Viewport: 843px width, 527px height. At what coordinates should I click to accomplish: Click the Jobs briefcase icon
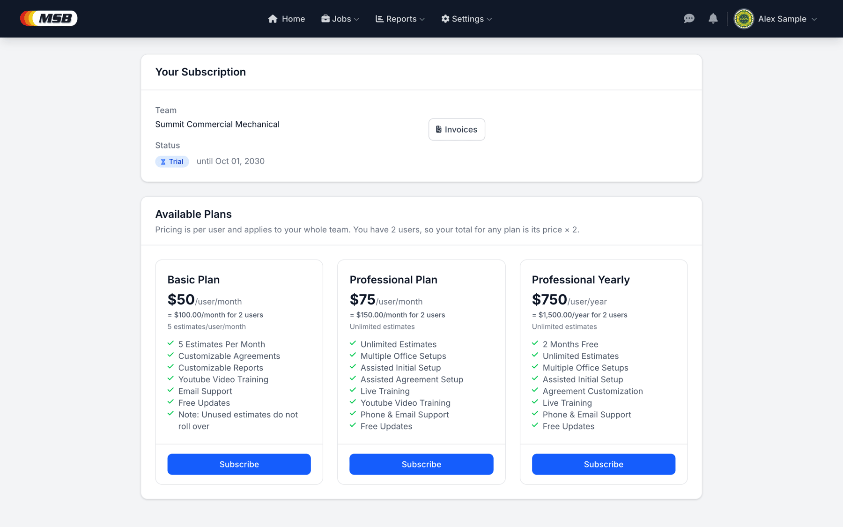(x=325, y=19)
